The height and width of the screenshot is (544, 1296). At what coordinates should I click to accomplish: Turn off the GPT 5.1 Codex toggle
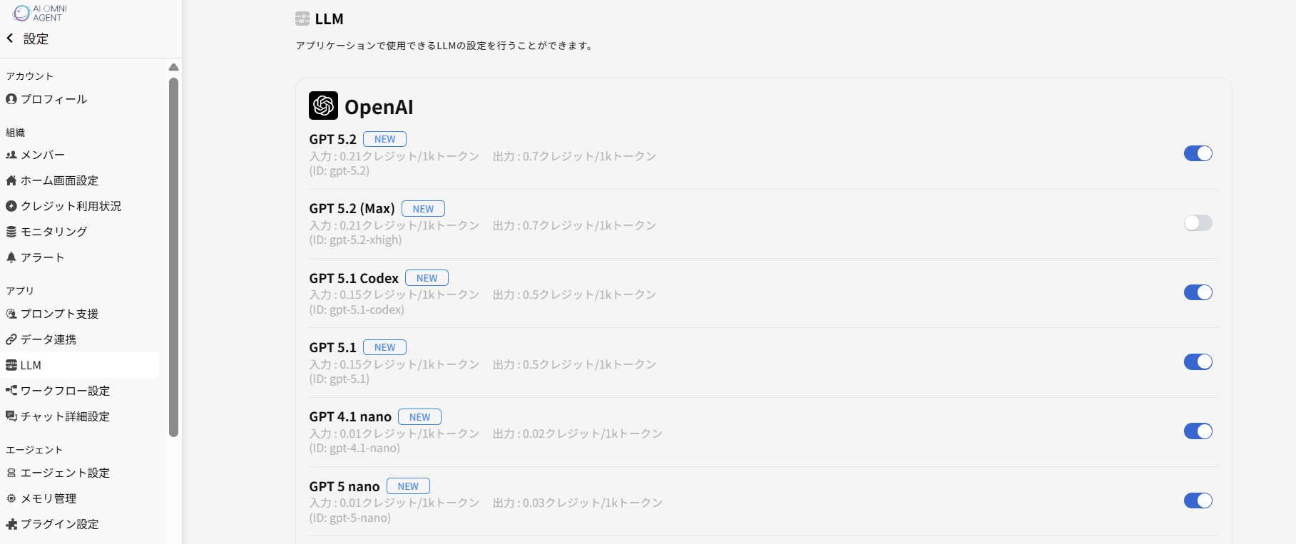point(1198,292)
